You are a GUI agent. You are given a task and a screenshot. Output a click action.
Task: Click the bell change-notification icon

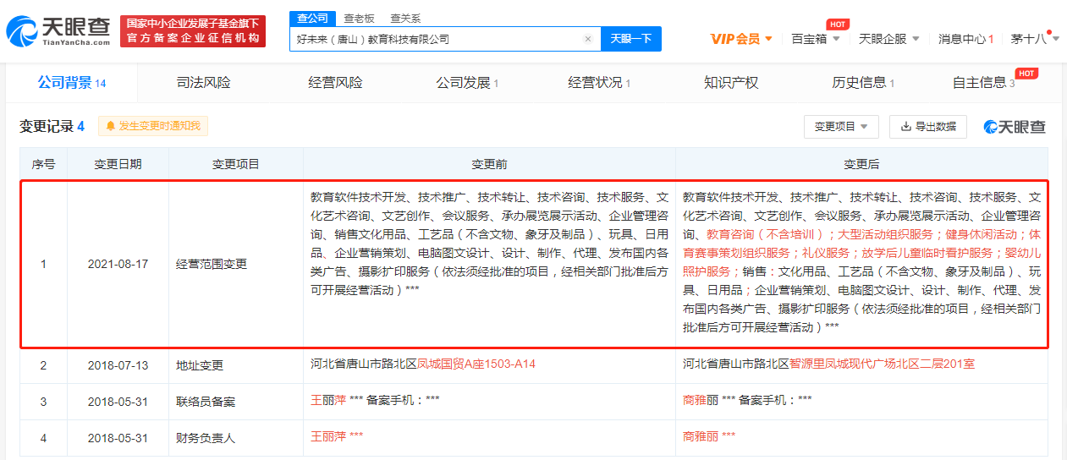[110, 126]
